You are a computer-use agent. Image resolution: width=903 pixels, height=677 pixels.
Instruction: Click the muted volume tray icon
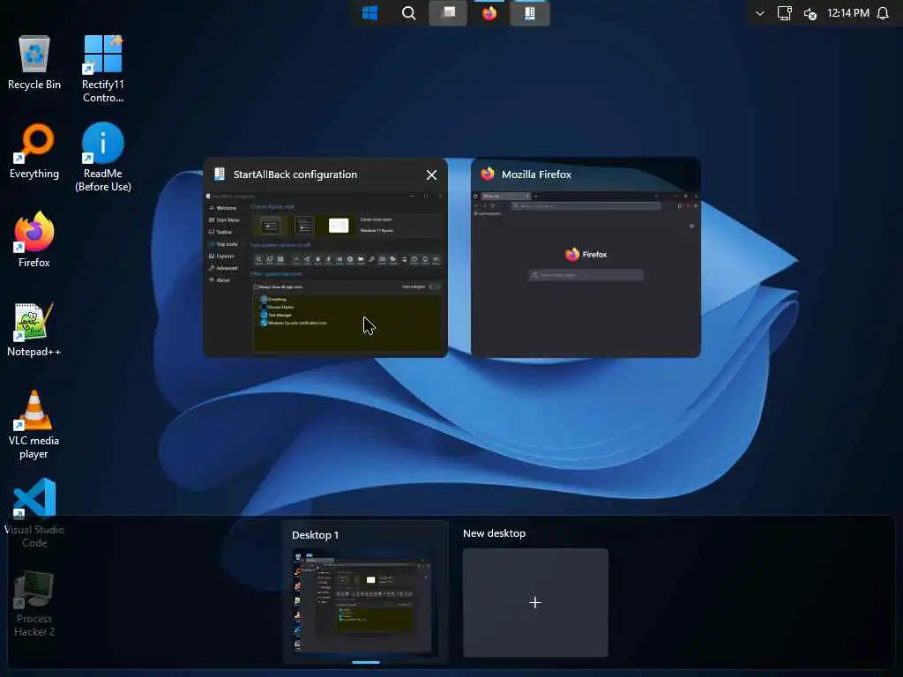(810, 13)
